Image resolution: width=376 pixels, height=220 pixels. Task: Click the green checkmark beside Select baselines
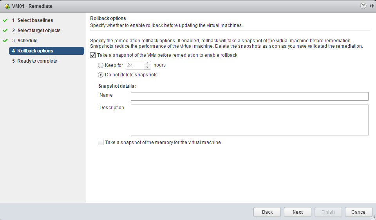pos(5,20)
